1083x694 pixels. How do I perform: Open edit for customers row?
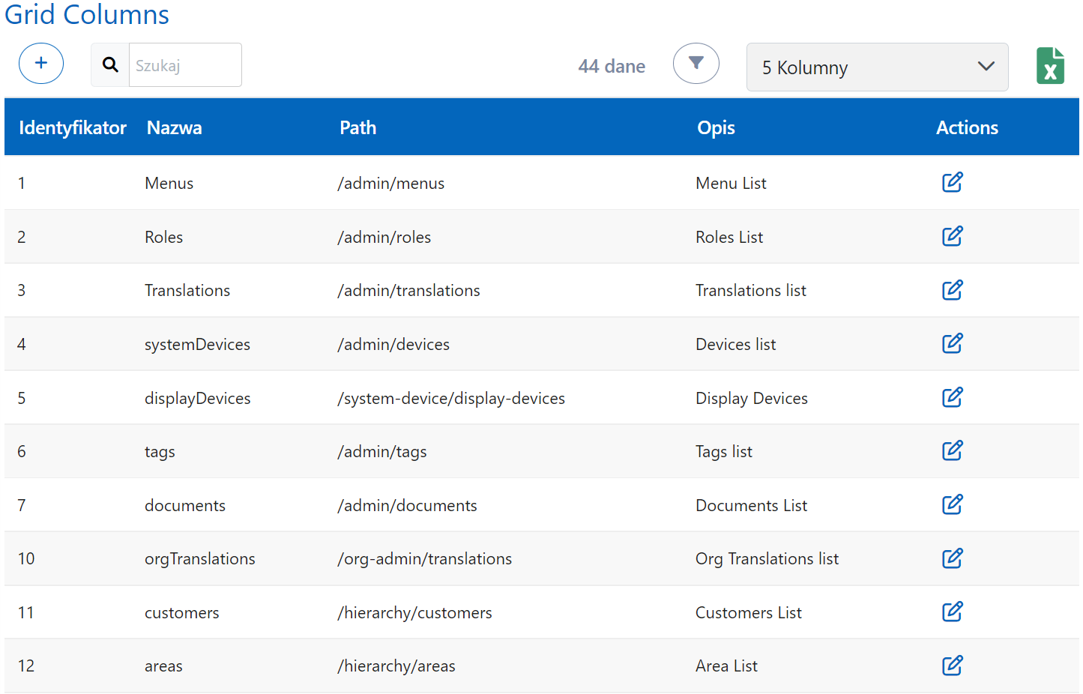coord(952,612)
